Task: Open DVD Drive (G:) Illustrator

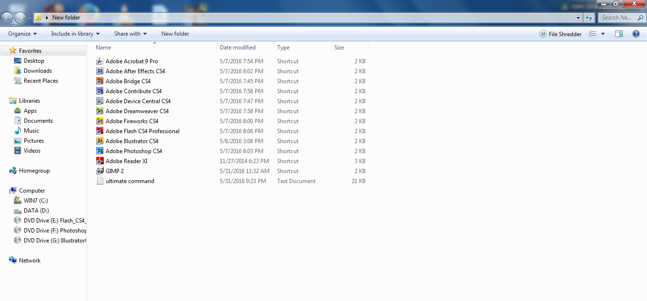Action: click(50, 241)
